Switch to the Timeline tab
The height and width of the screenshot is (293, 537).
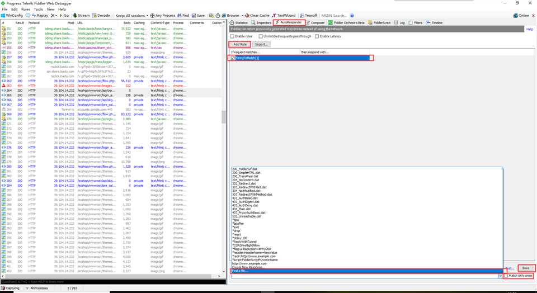434,22
